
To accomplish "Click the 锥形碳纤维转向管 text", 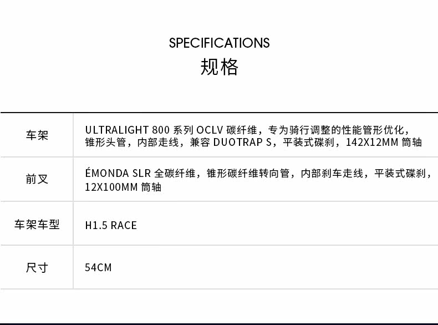I will 248,173.
